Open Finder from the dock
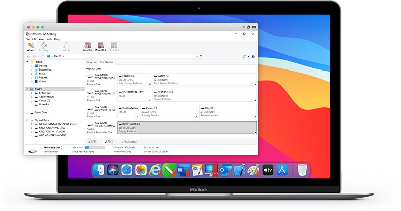Screen dimensions: 401x211 tap(99, 170)
